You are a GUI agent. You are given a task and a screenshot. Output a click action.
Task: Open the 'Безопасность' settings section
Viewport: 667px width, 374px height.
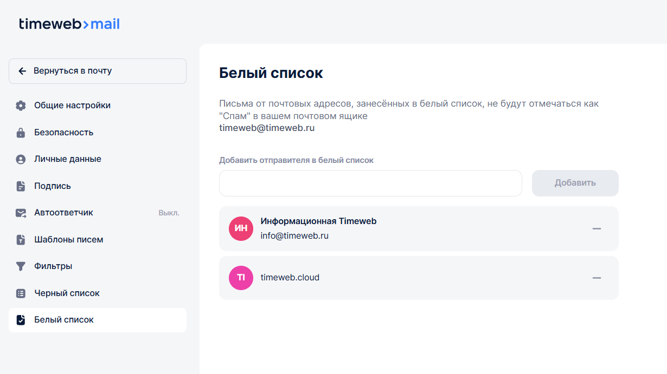point(63,133)
